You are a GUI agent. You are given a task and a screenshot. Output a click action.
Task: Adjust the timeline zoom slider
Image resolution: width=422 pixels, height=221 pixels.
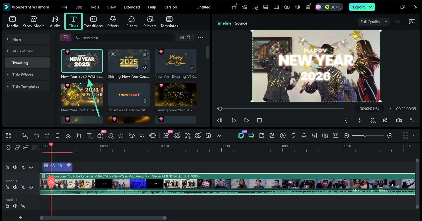365,135
